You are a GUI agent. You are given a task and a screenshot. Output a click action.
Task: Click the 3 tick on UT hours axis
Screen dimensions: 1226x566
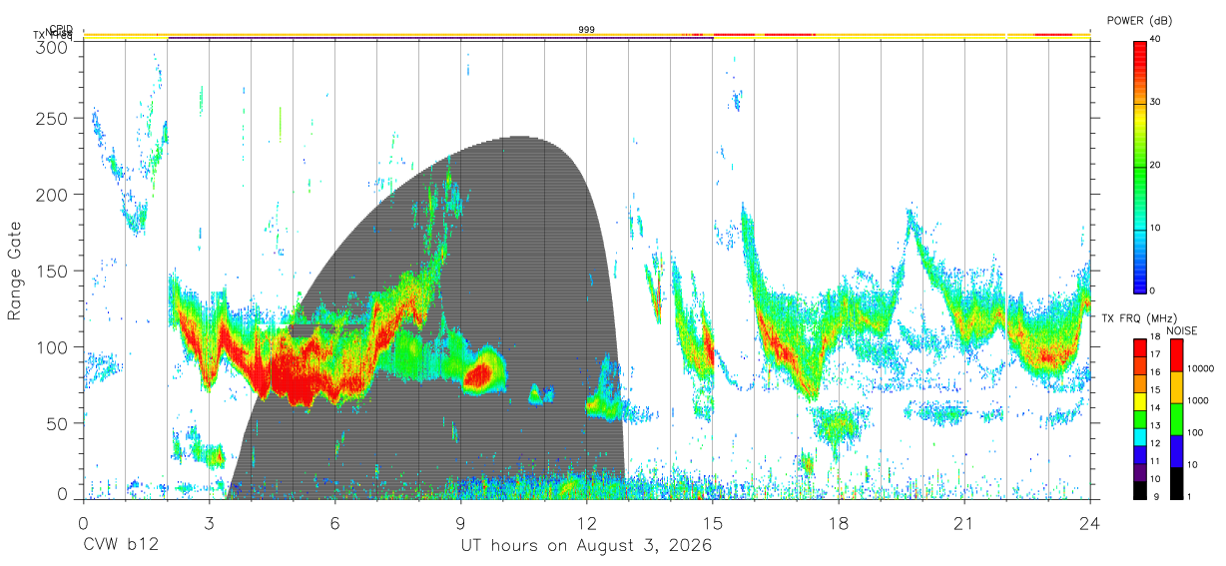point(209,523)
